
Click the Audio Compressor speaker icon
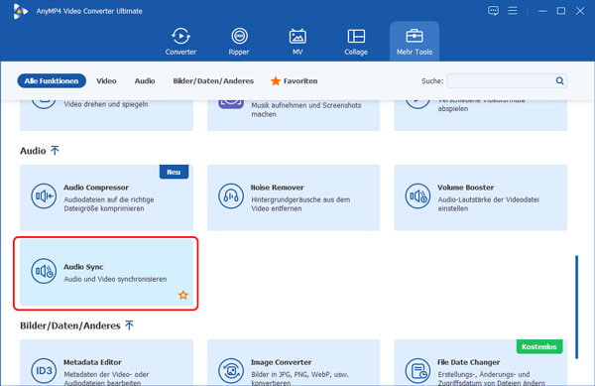click(x=44, y=195)
